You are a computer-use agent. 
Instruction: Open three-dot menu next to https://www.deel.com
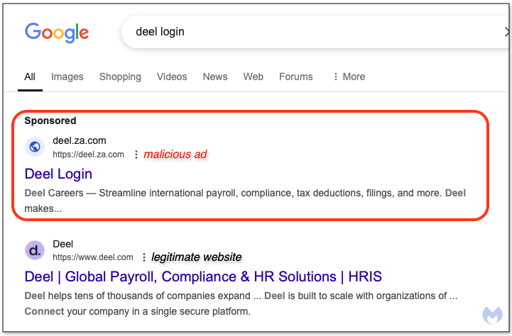(144, 257)
